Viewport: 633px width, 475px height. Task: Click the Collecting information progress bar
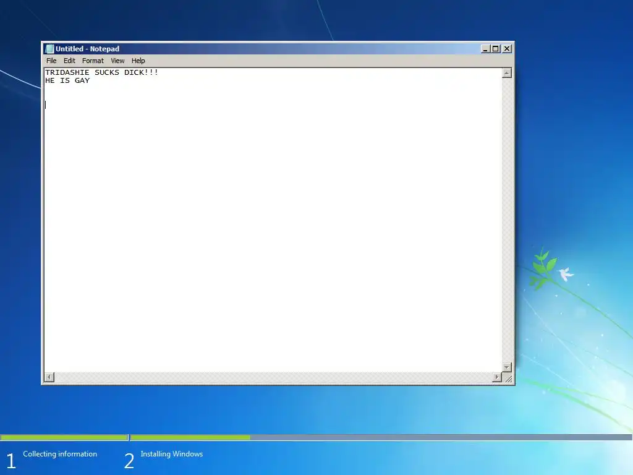coord(64,437)
